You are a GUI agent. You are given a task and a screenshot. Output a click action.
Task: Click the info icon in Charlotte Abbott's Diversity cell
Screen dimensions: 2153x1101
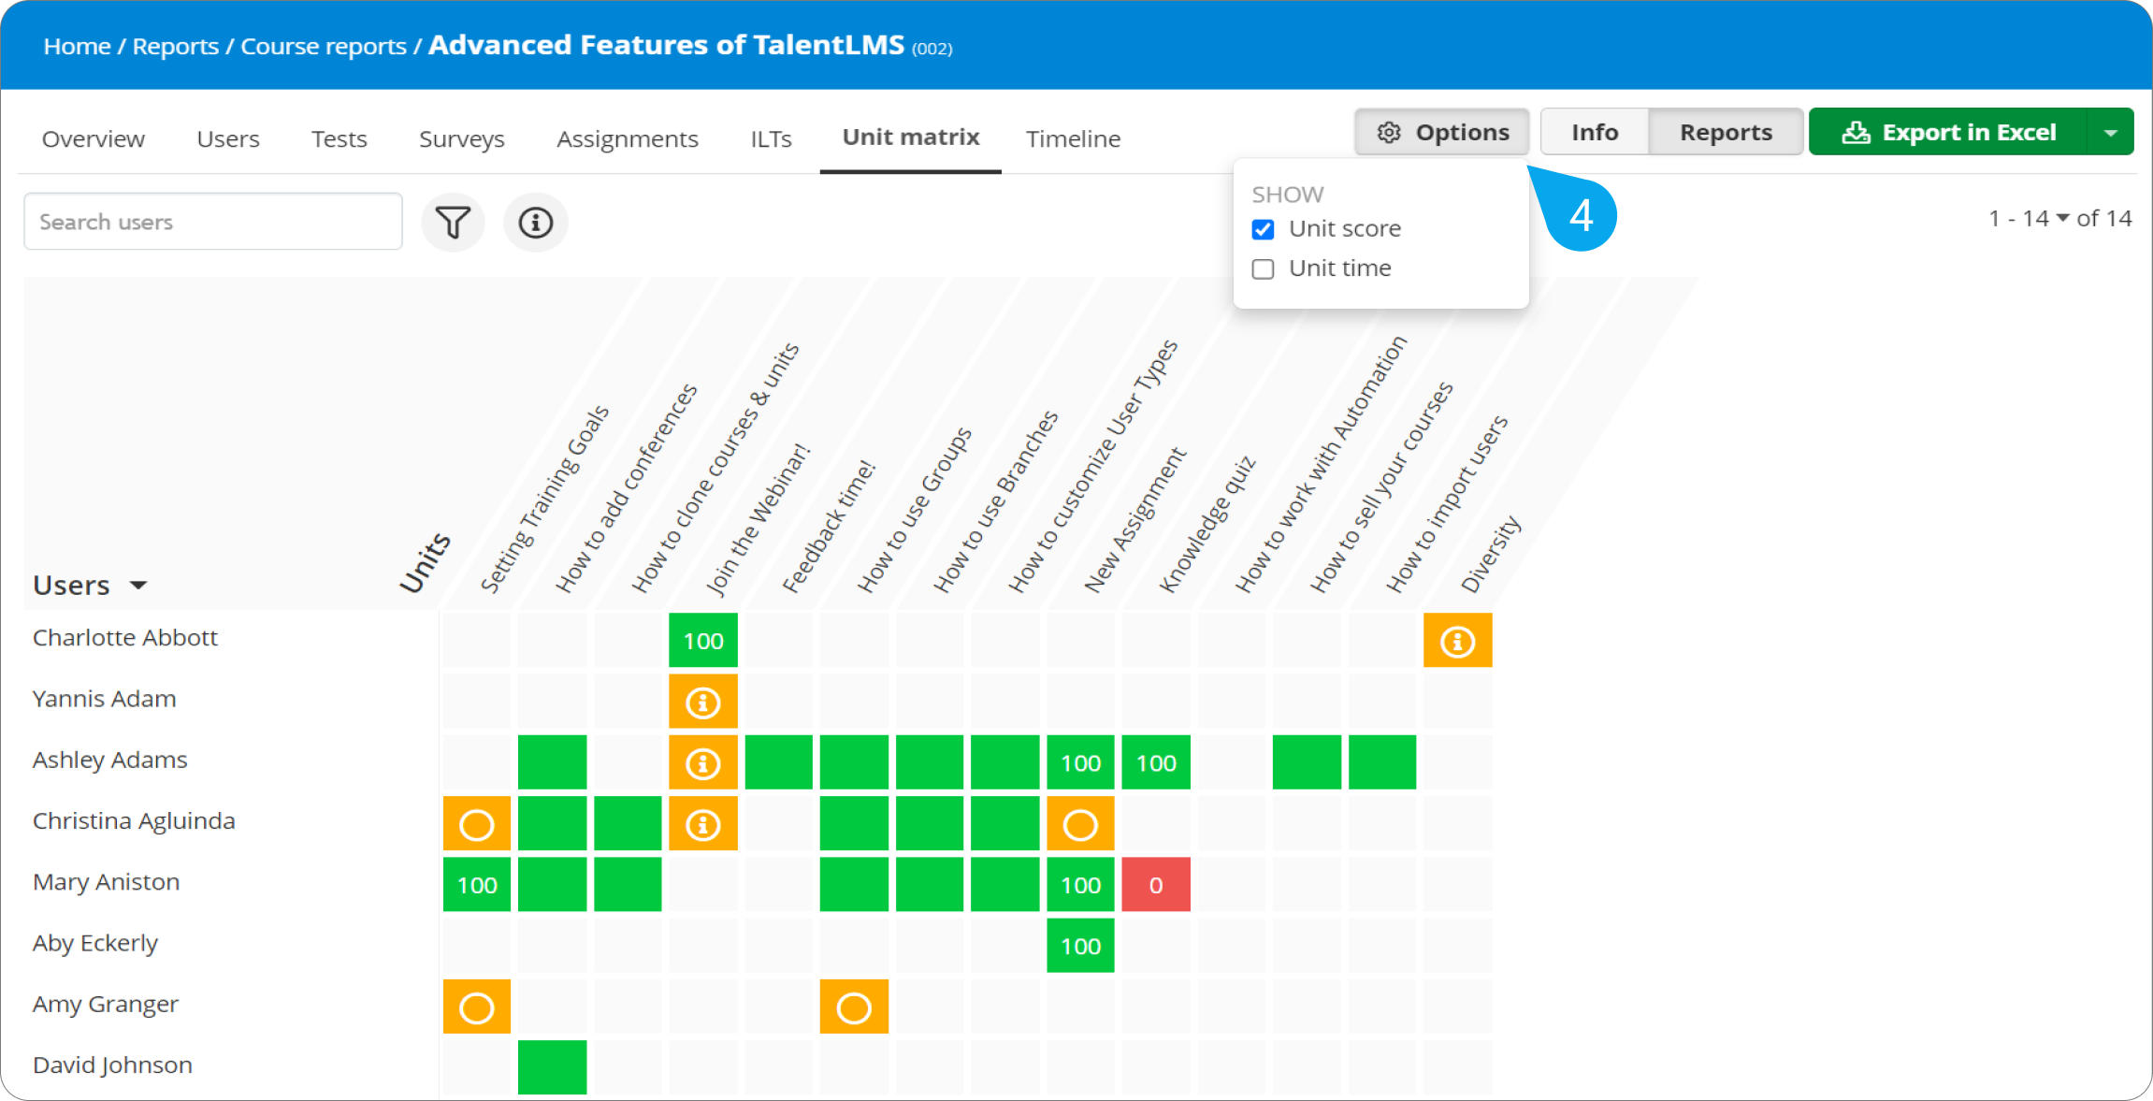point(1457,641)
